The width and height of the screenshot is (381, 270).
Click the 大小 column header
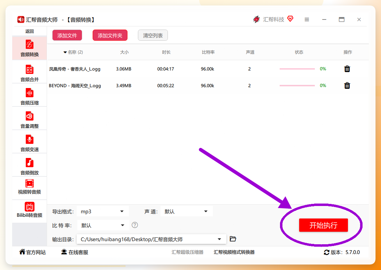click(x=124, y=52)
